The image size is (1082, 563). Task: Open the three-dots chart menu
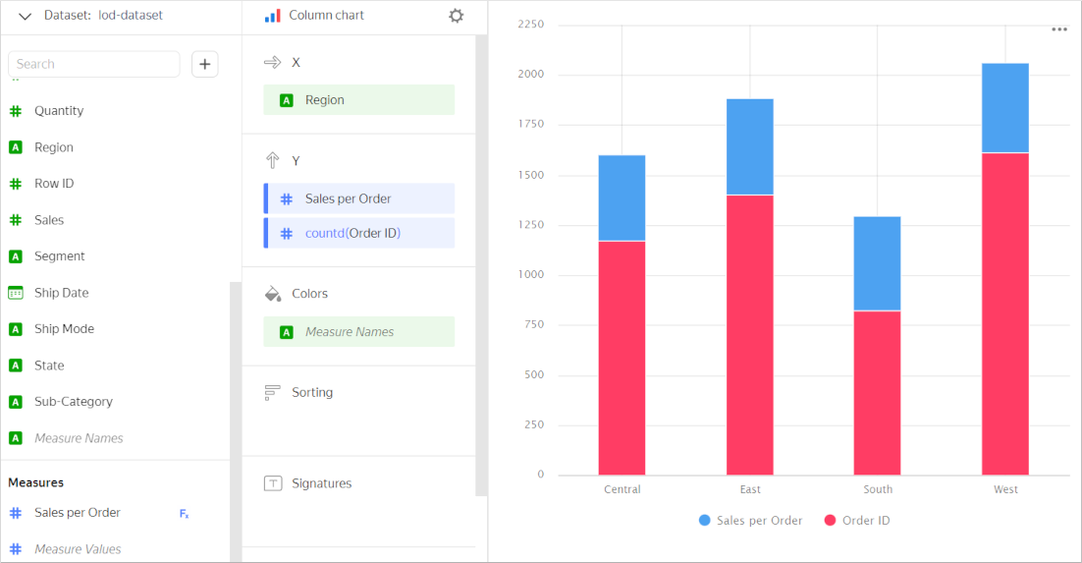click(1058, 29)
